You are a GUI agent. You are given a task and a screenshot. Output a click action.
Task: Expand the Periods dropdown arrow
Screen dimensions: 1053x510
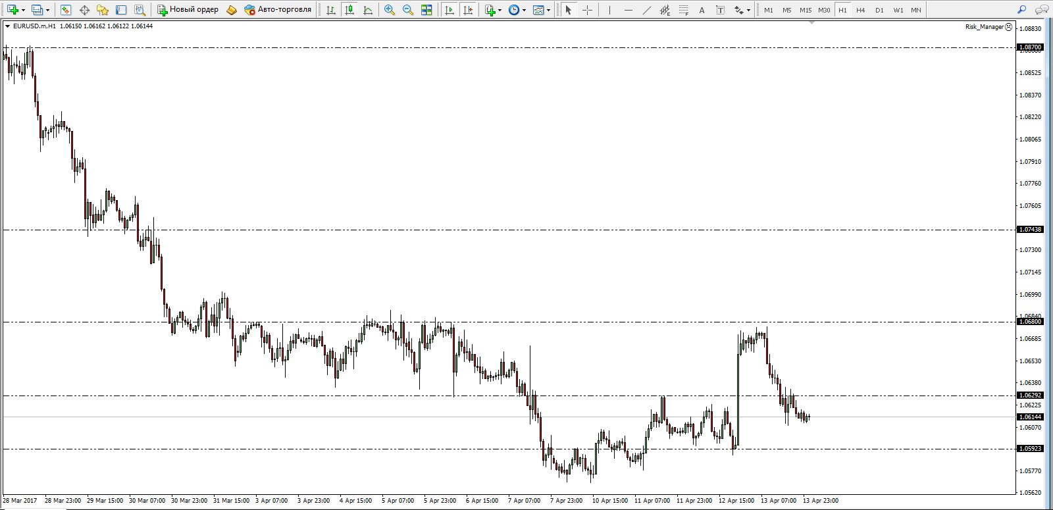[524, 10]
